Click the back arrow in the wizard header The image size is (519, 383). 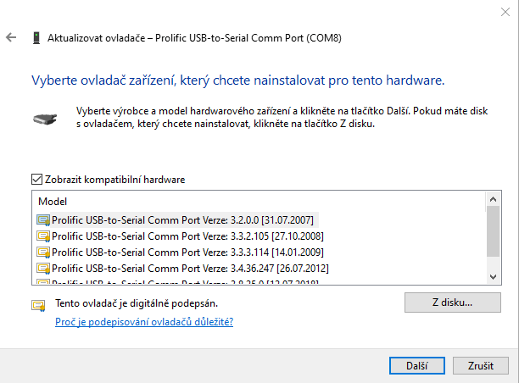pyautogui.click(x=11, y=38)
